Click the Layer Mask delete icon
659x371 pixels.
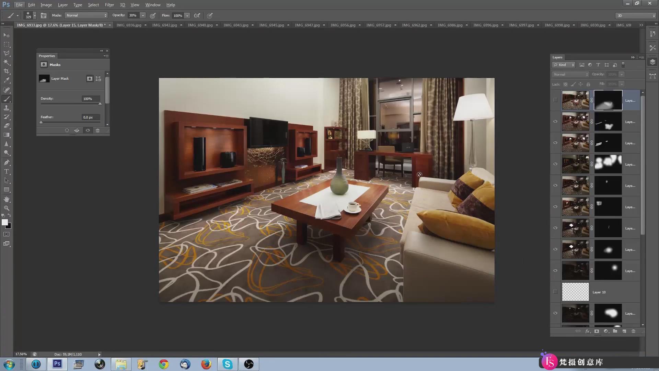(x=97, y=131)
